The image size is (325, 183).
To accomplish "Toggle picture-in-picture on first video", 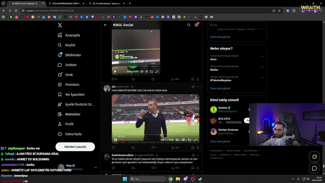I will click(x=152, y=72).
